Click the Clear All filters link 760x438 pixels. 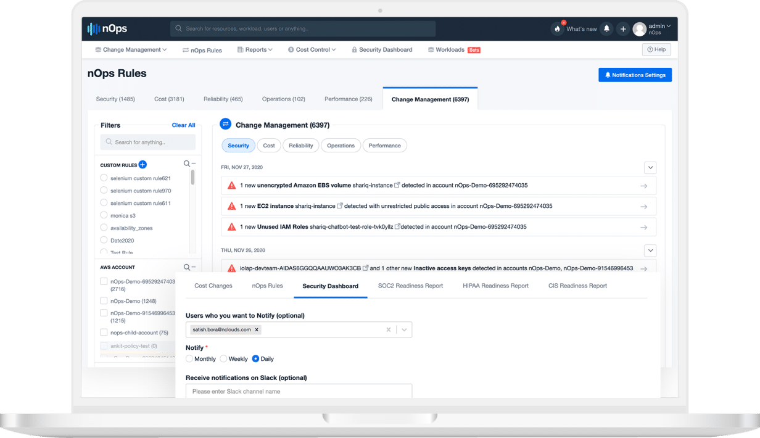click(183, 125)
